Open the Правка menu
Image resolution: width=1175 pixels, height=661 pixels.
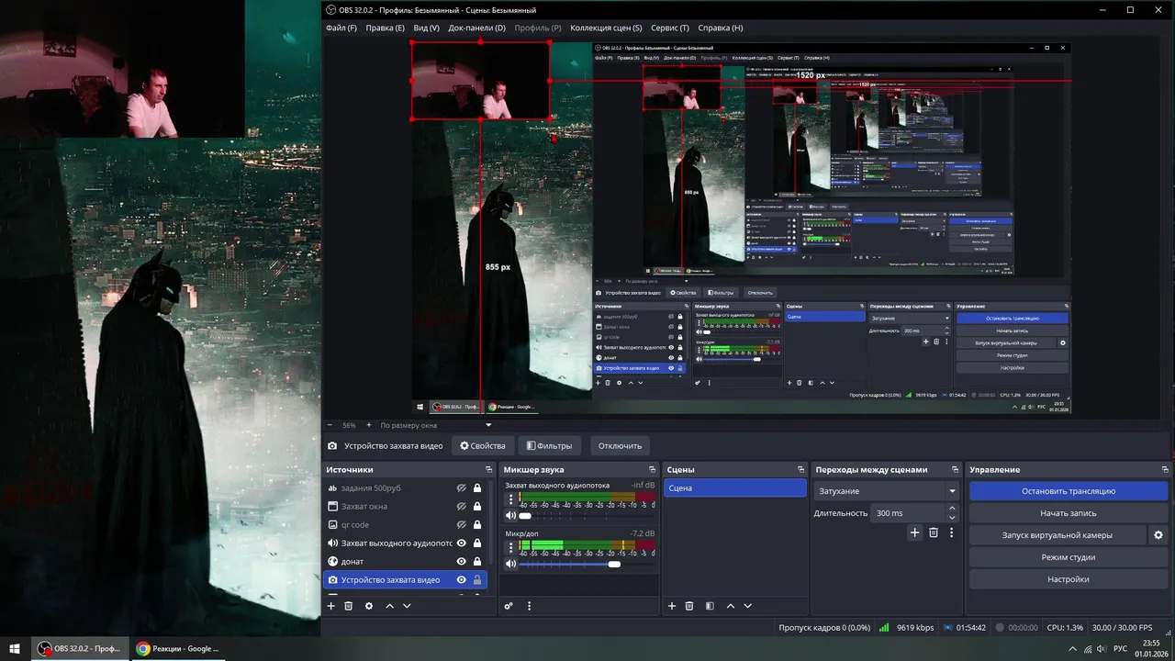coord(385,28)
